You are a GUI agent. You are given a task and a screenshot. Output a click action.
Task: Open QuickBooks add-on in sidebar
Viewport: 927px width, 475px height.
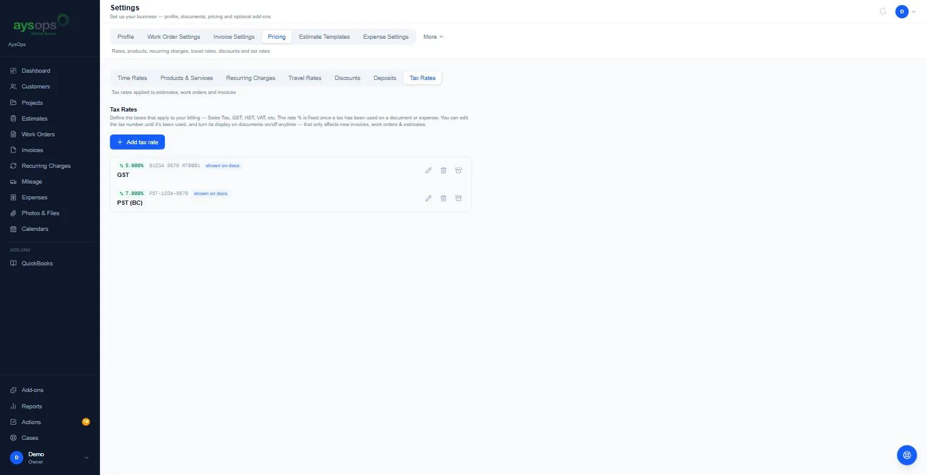click(50, 263)
